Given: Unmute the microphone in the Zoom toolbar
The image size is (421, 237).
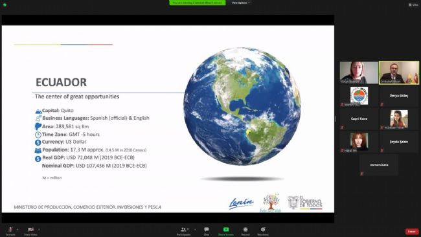Looking at the screenshot, I should click(x=10, y=231).
